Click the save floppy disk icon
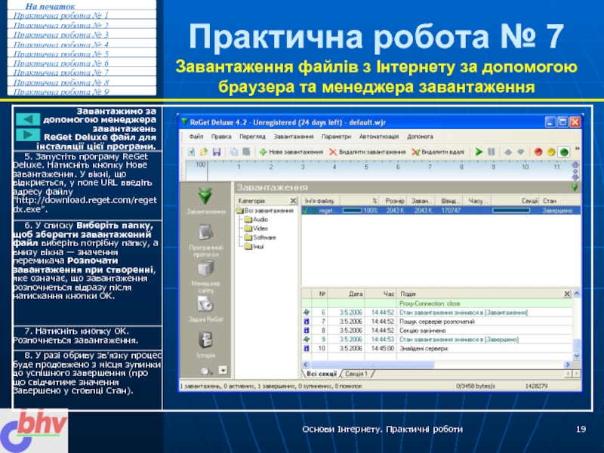This screenshot has height=453, width=604. pos(217,153)
